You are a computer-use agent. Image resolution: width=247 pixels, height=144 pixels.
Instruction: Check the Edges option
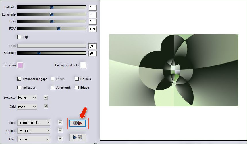coord(77,88)
